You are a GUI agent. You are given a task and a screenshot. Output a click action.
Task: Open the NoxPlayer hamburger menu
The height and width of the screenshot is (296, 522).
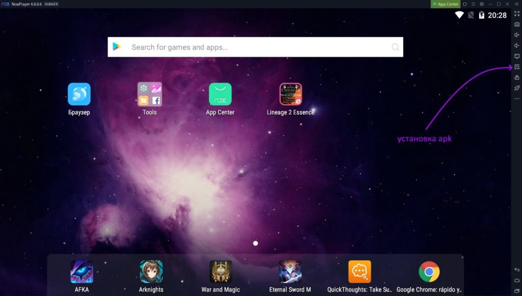point(473,4)
